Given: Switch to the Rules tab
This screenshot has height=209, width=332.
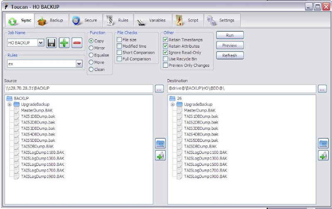Looking at the screenshot, I should (x=118, y=20).
